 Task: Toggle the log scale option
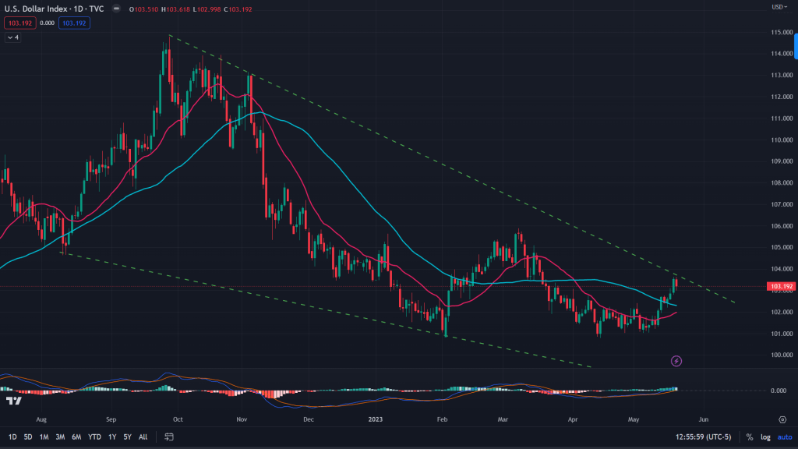point(766,437)
